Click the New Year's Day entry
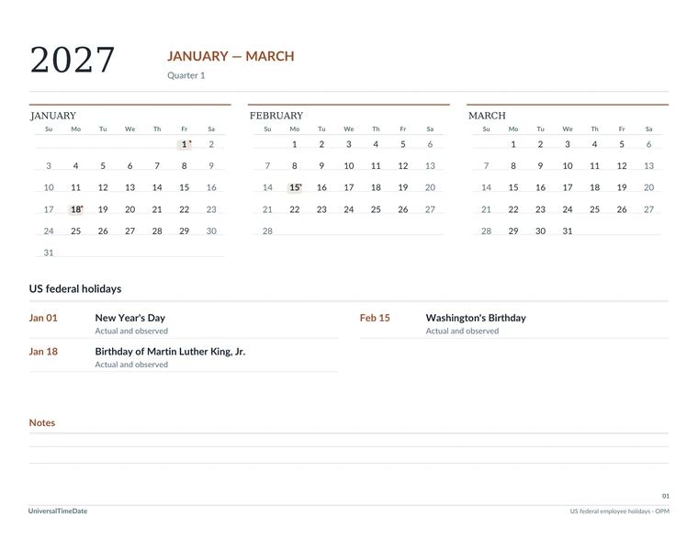 pyautogui.click(x=130, y=318)
